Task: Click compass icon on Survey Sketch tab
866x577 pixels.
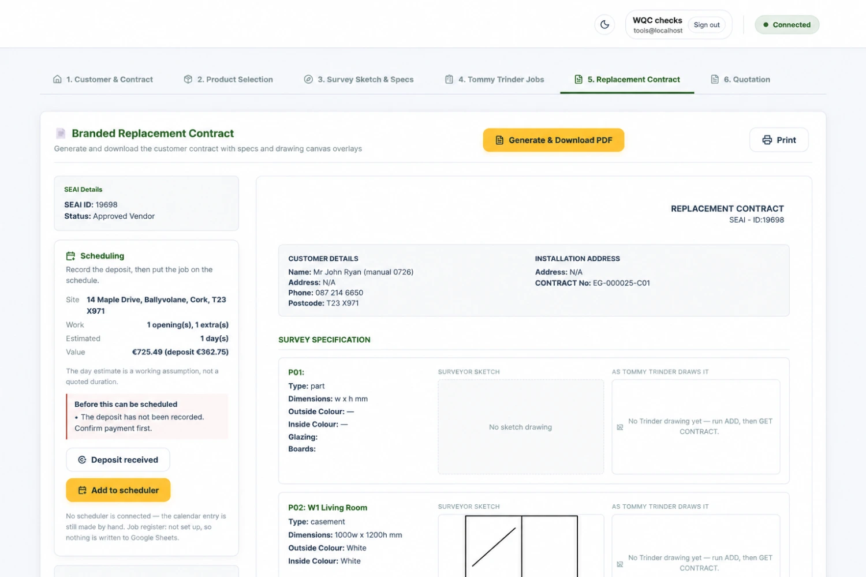Action: click(x=308, y=80)
